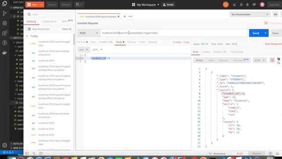Click the Runner button

click(x=66, y=5)
